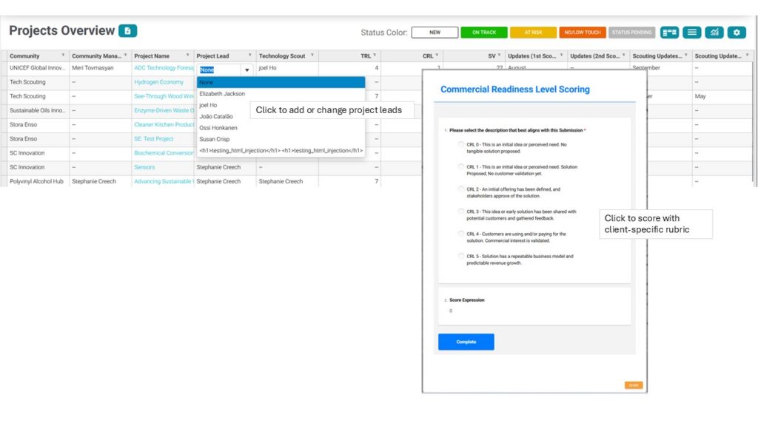Click the filter icon on Project Name column
The height and width of the screenshot is (426, 758).
[x=187, y=55]
